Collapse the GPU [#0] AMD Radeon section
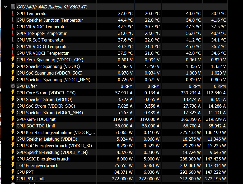 point(6,7)
